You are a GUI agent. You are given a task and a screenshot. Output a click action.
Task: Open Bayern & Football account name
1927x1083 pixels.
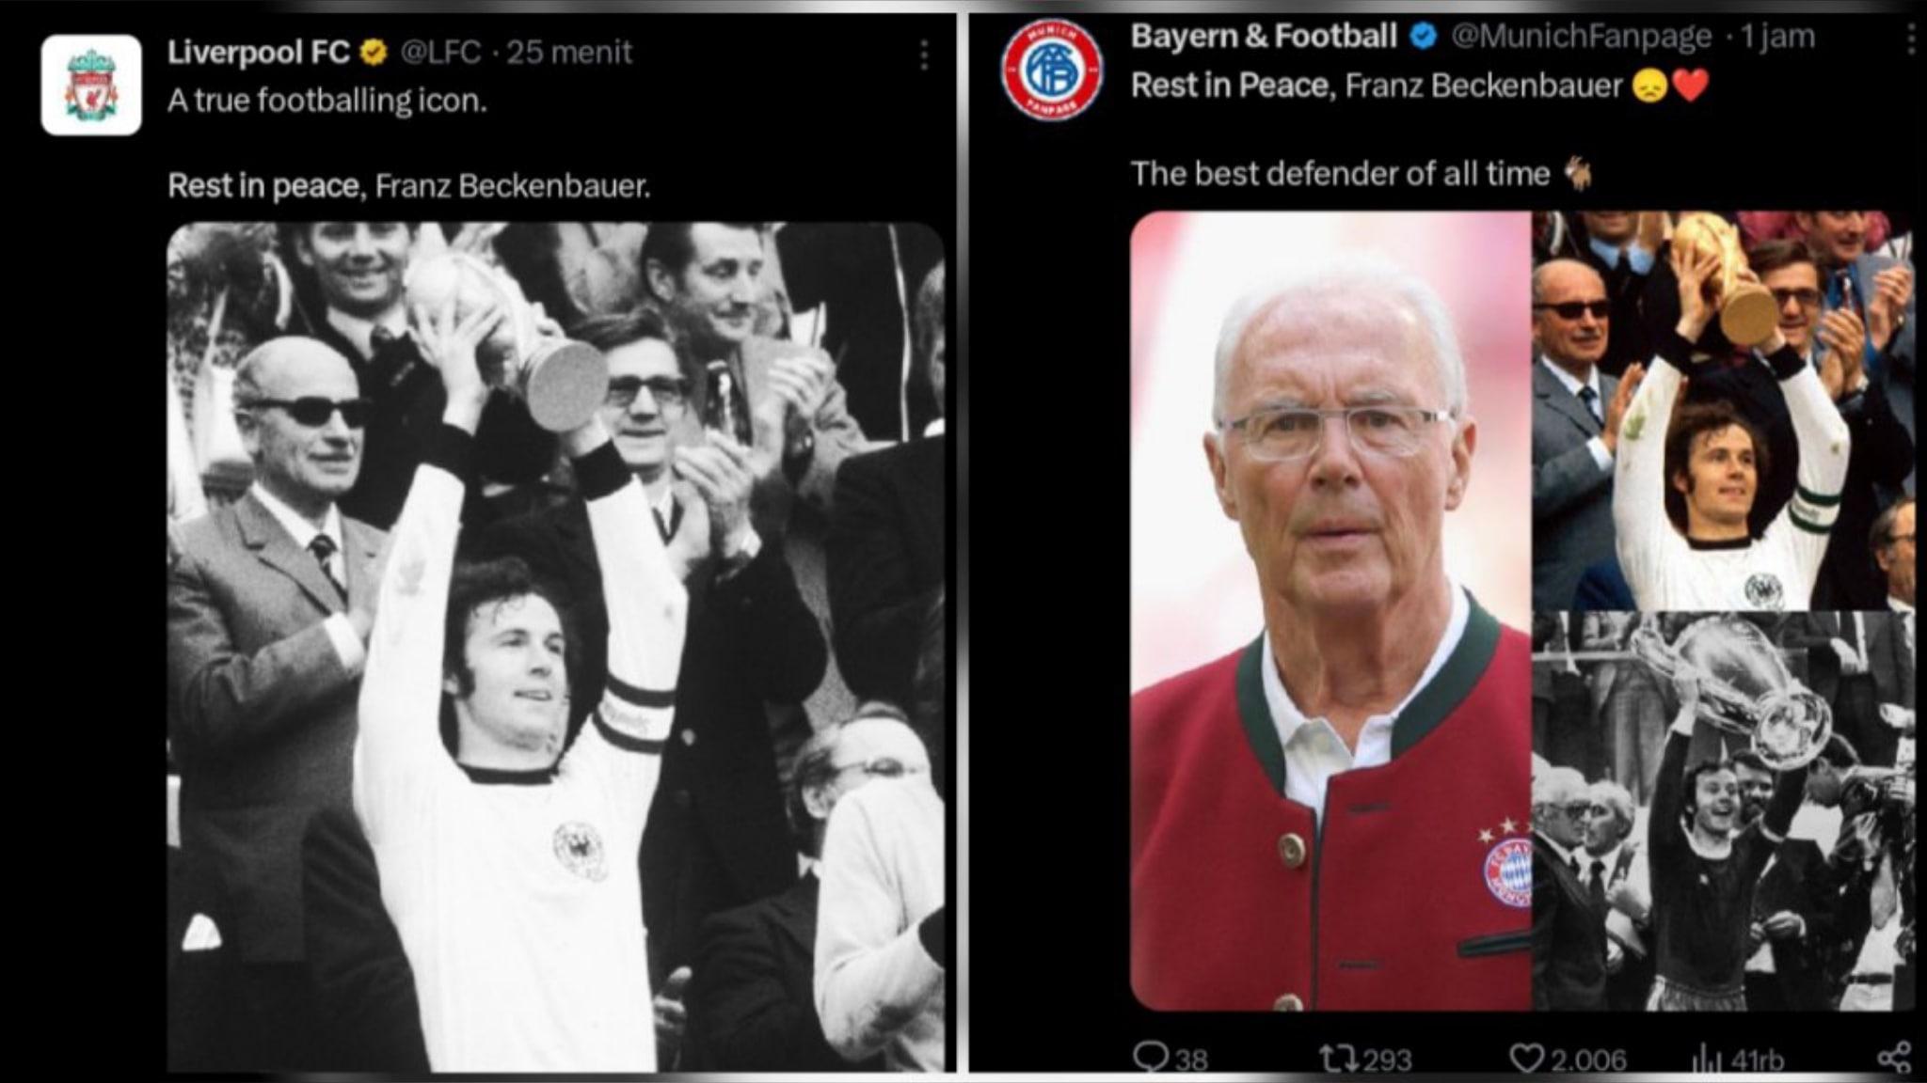coord(1264,36)
